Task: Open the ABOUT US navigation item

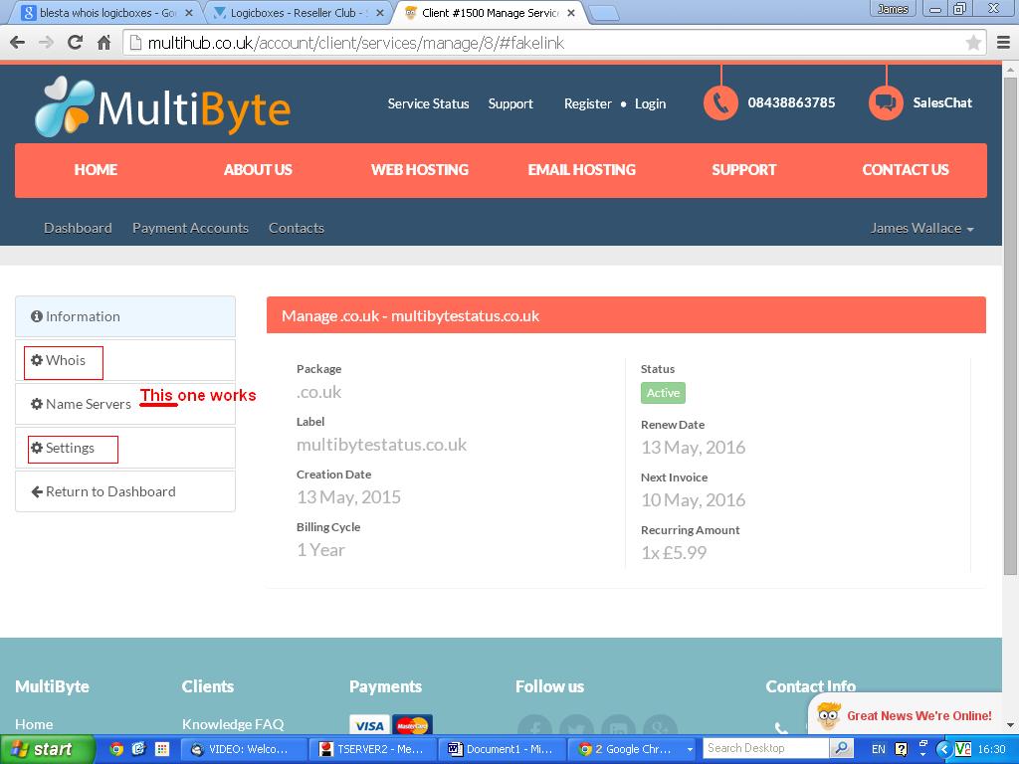Action: coord(258,169)
